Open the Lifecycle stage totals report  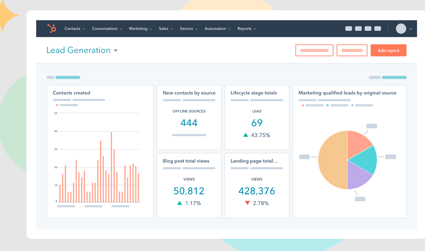click(254, 93)
